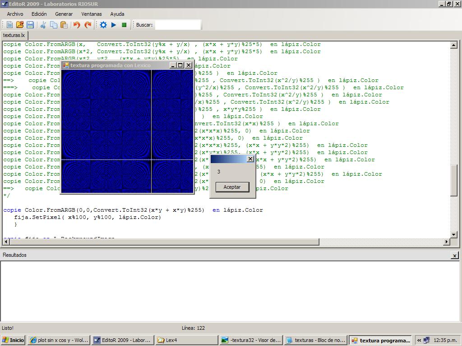Save the file using the diskette icon

(30, 25)
